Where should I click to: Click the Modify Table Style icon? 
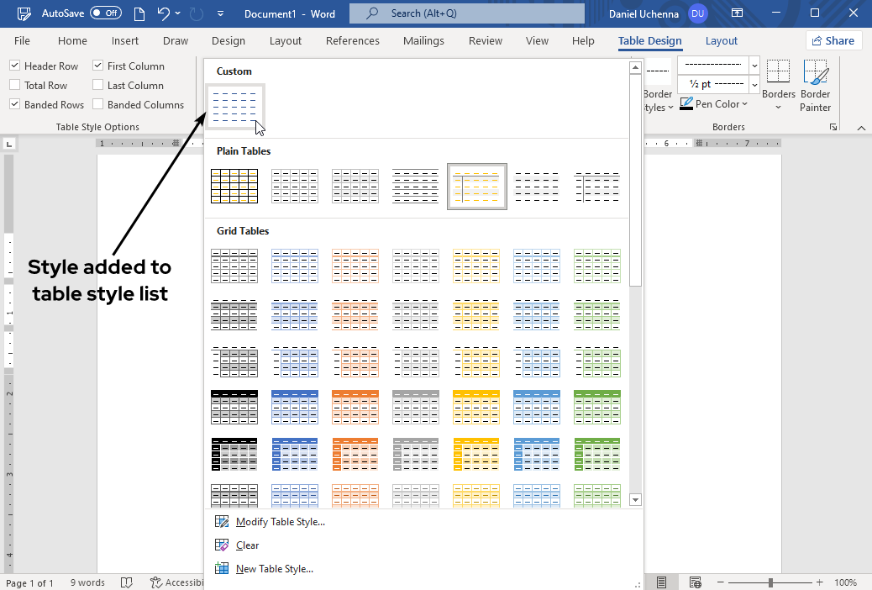[x=222, y=522]
